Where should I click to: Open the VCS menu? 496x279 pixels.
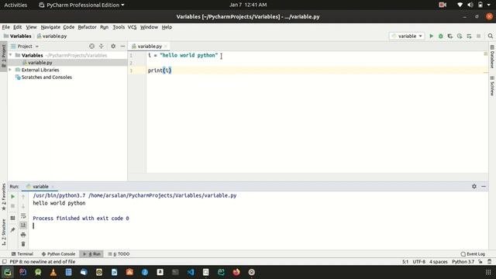[x=132, y=27]
